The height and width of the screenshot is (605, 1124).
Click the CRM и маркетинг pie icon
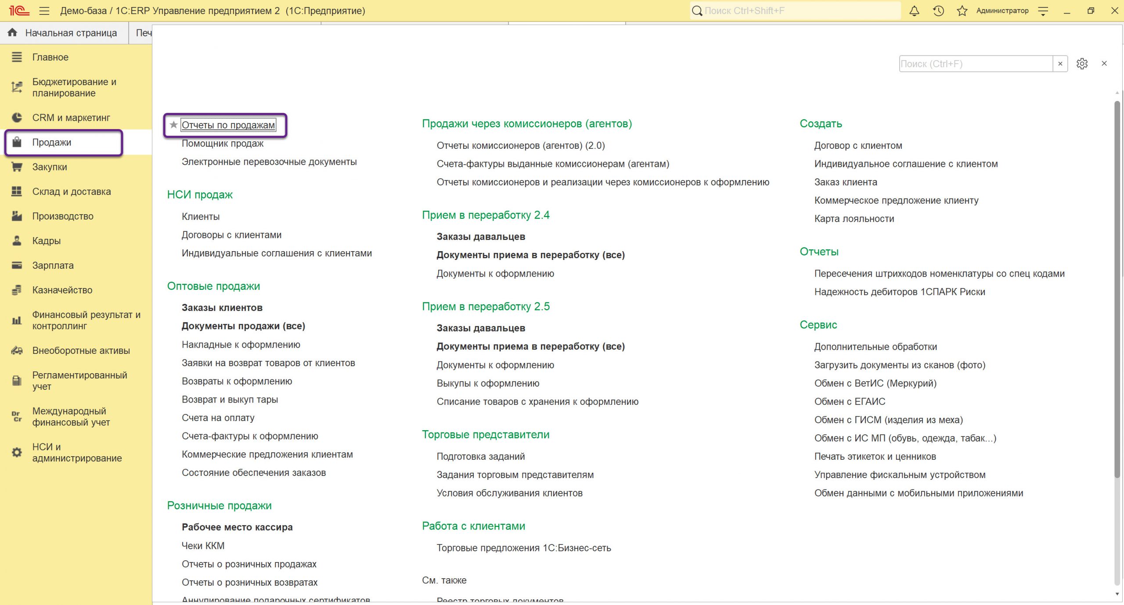(17, 118)
